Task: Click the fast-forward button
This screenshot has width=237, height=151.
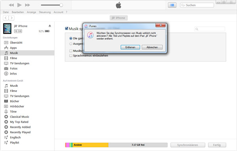Action: tap(28, 5)
